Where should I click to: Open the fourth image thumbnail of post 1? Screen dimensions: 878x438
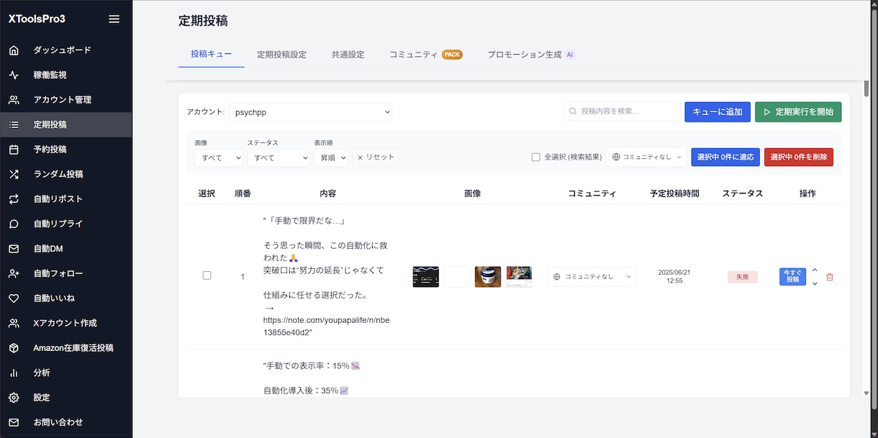coord(519,277)
